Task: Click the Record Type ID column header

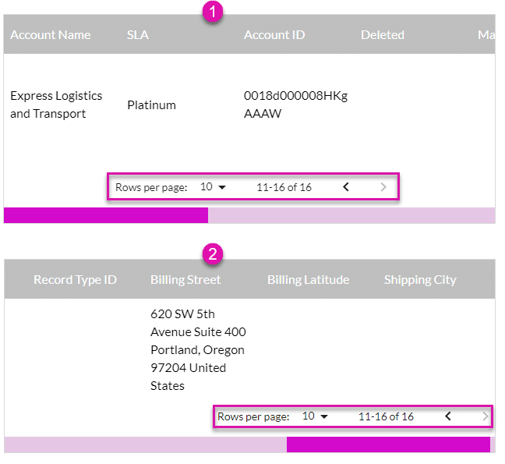Action: (x=76, y=280)
